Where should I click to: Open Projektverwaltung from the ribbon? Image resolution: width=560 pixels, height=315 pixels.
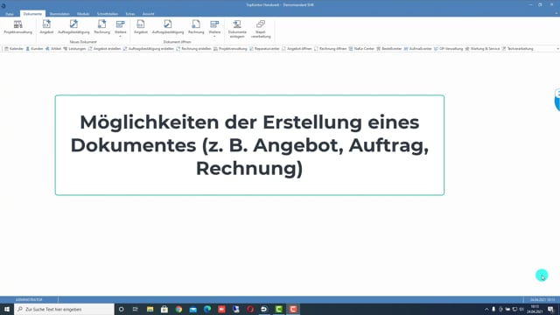coord(17,27)
